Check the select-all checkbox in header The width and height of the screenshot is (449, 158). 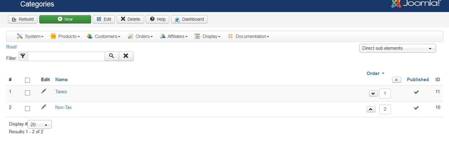(x=27, y=80)
